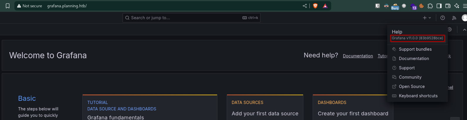Open the Leo AI sparkle icon
This screenshot has width=467, height=120.
457,6
